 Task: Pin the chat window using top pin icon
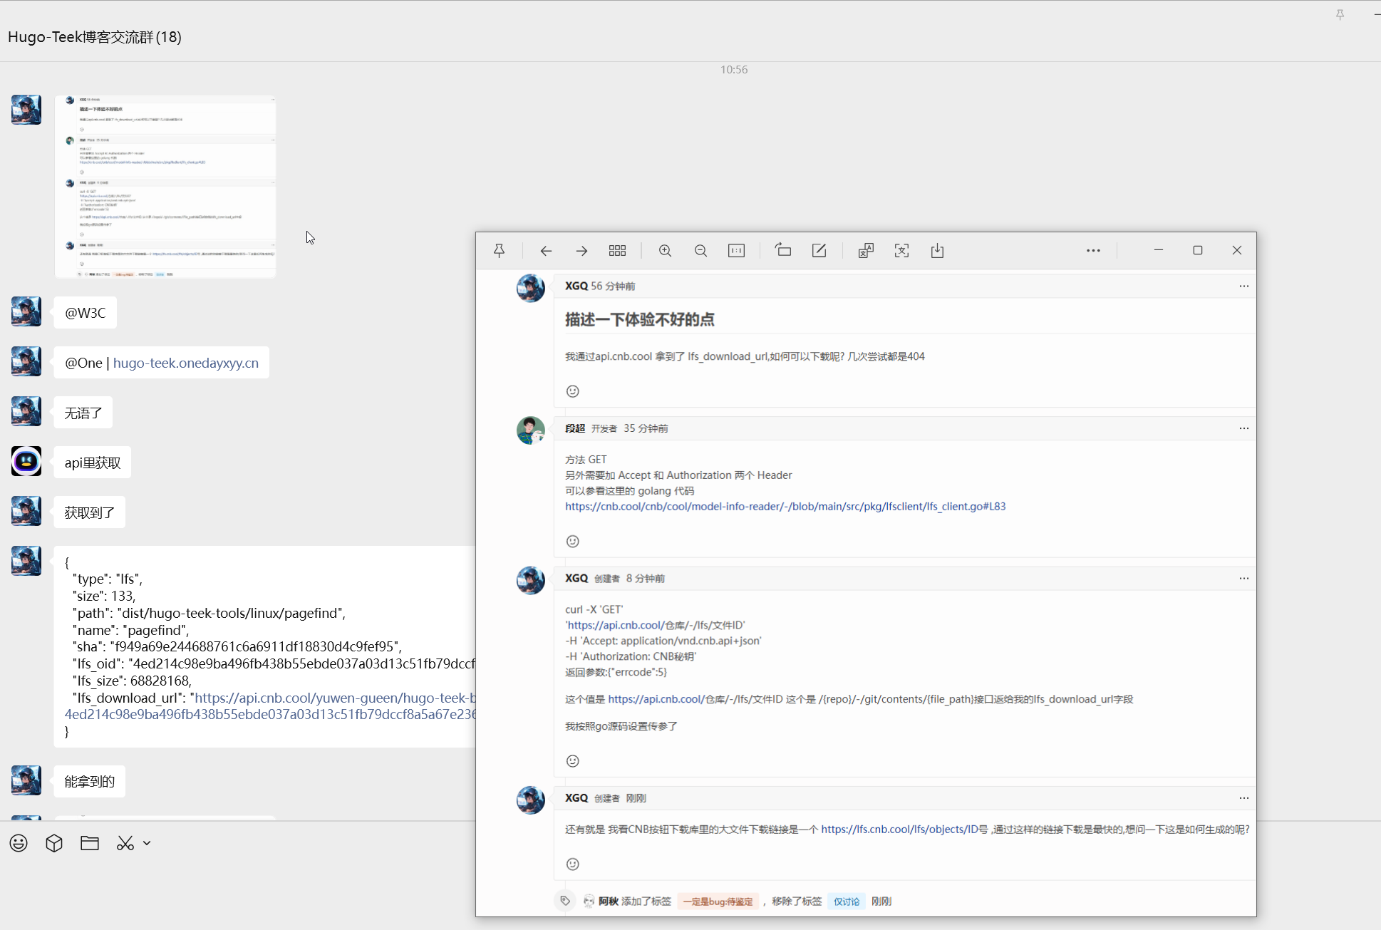[x=1340, y=14]
